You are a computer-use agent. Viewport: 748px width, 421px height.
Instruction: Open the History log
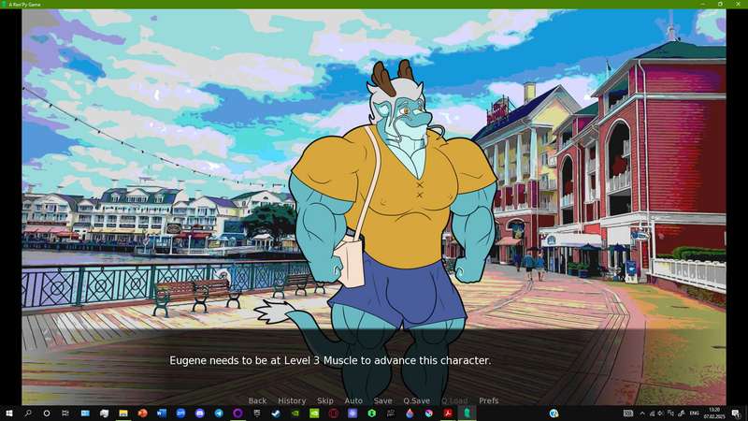292,400
